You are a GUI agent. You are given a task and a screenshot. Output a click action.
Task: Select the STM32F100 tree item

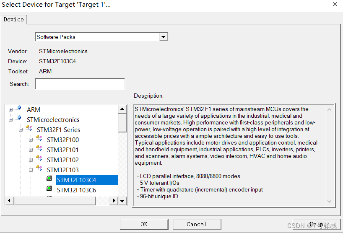pos(63,140)
